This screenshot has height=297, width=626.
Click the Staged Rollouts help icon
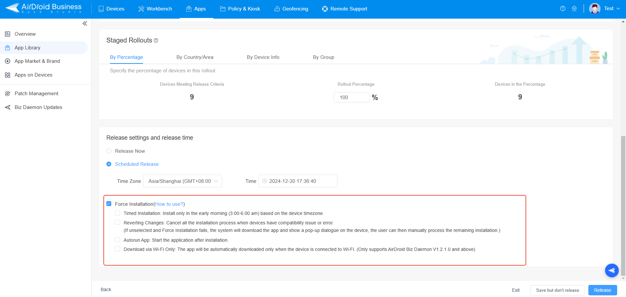tap(156, 40)
